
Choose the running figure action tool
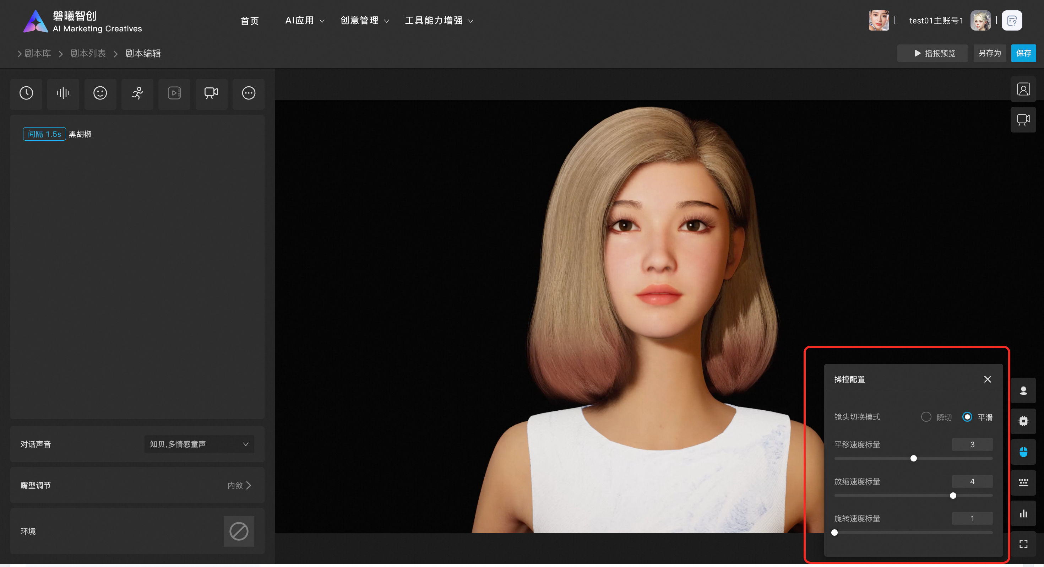point(137,93)
